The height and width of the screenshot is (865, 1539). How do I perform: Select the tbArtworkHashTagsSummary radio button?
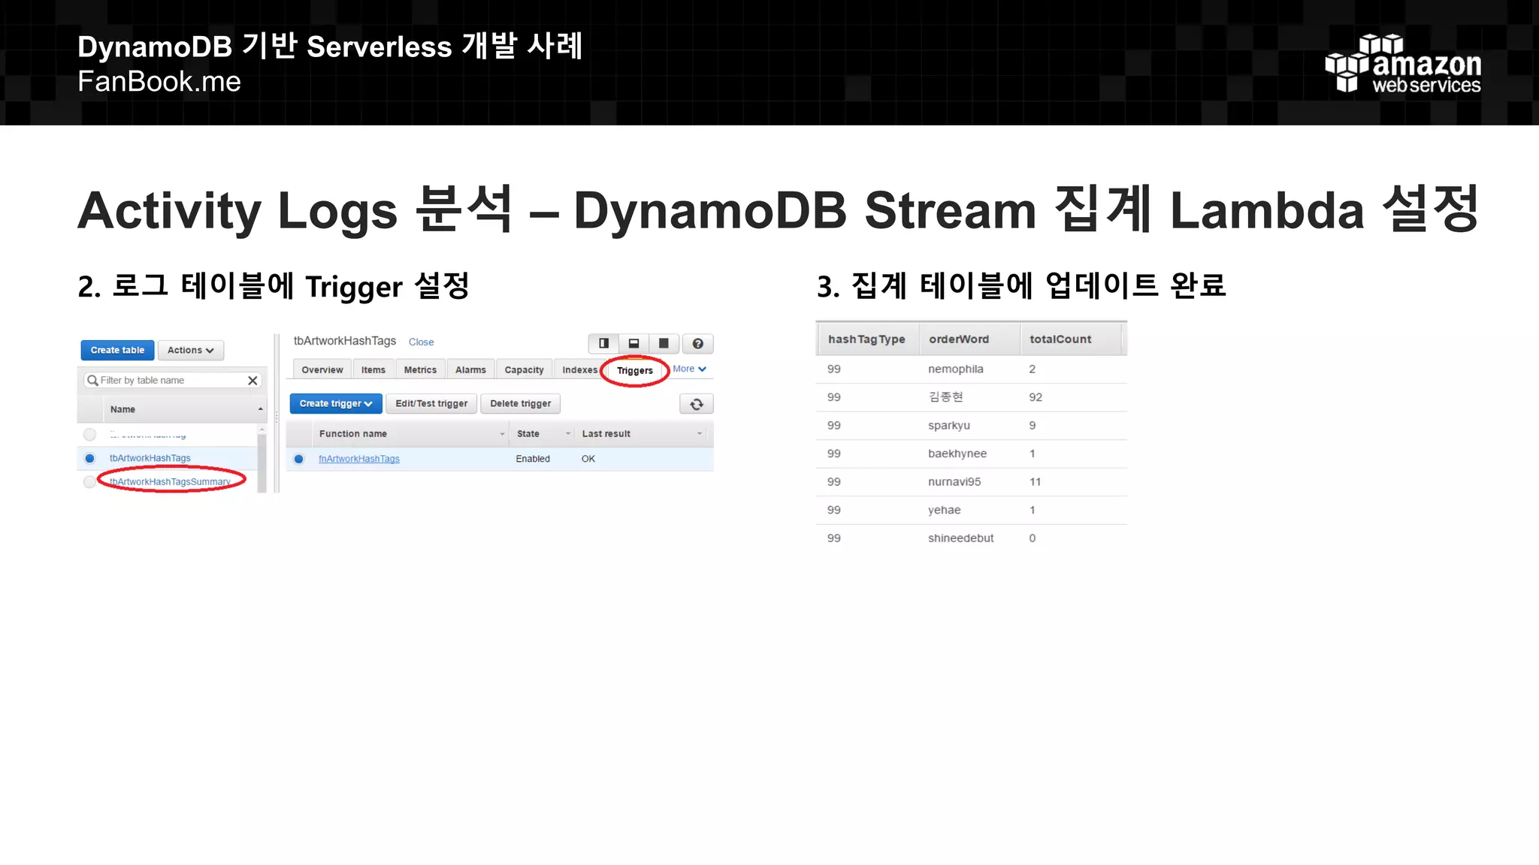pyautogui.click(x=89, y=482)
